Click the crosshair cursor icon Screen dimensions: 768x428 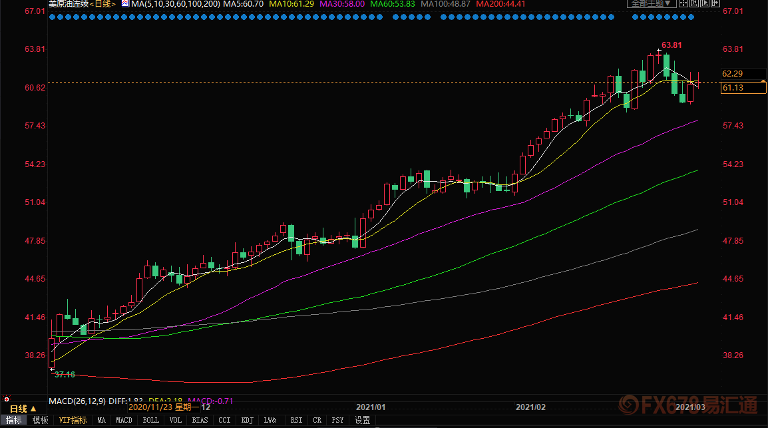(x=683, y=3)
